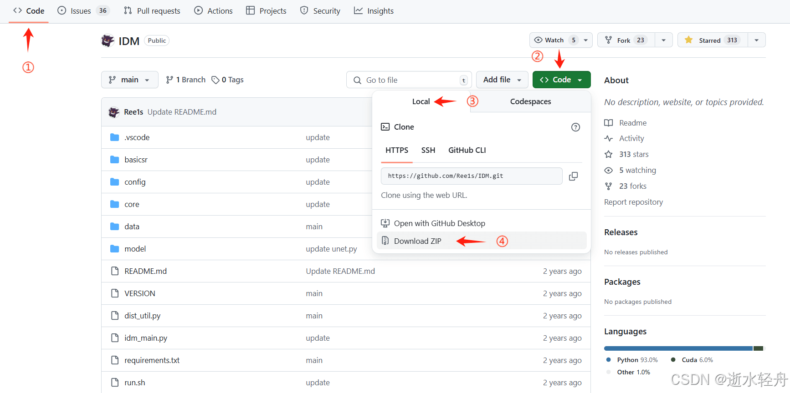Switch to the Codespaces tab
This screenshot has height=393, width=790.
tap(531, 101)
